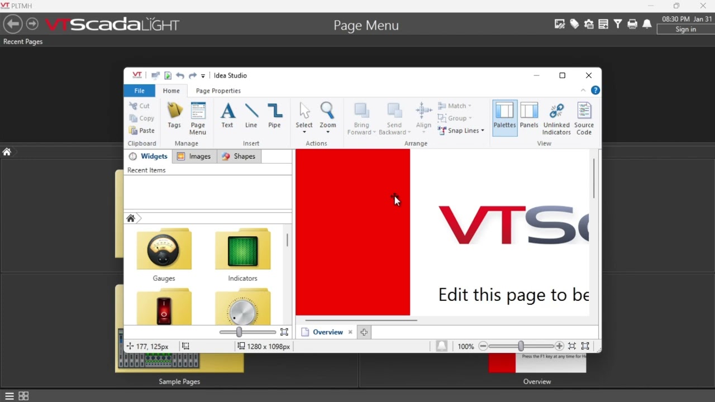Image resolution: width=715 pixels, height=402 pixels.
Task: Open the Tags browser in ribbon
Action: [x=174, y=116]
